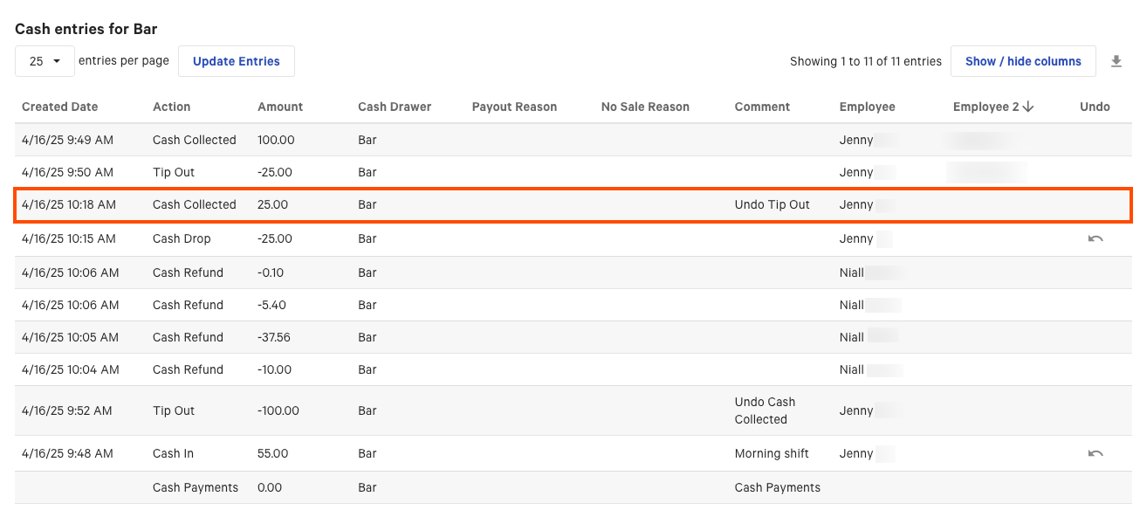This screenshot has height=517, width=1140.
Task: Sort by Created Date column header
Action: pos(59,107)
